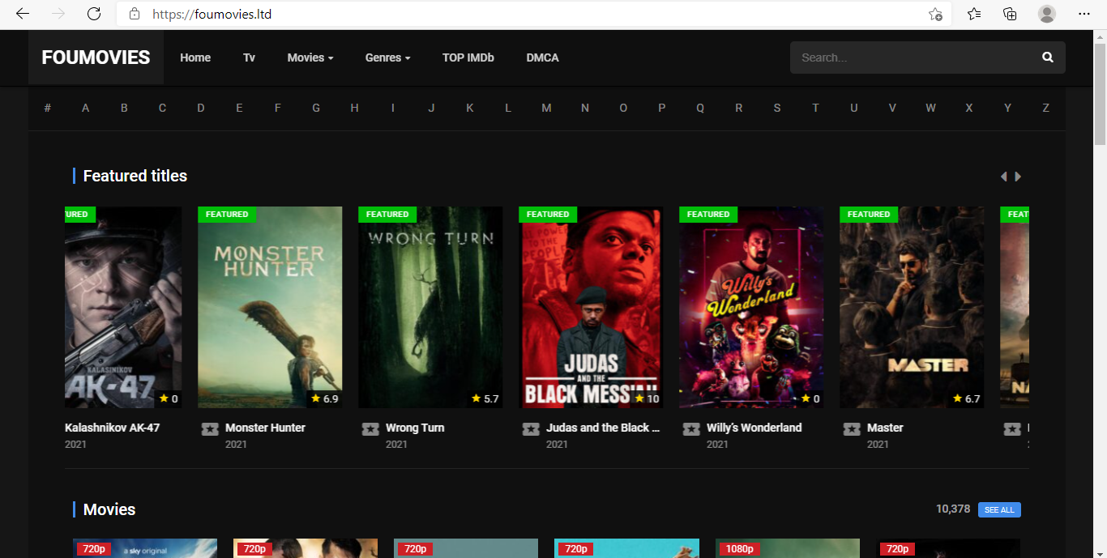This screenshot has width=1107, height=558.
Task: Open the Home menu item
Action: tap(195, 58)
